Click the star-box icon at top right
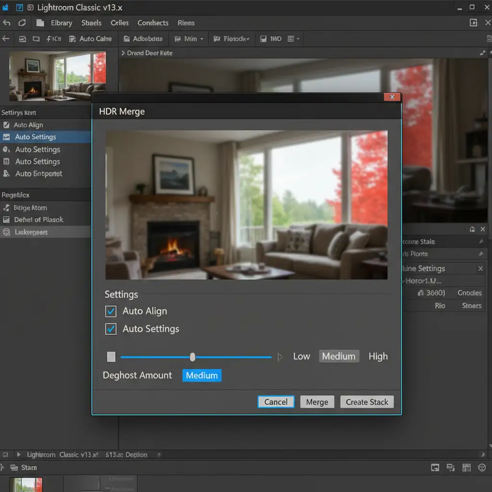The height and width of the screenshot is (492, 492). click(473, 23)
